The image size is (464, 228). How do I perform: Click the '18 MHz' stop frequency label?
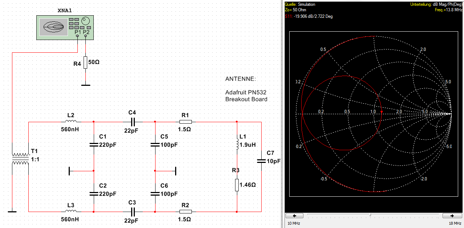(x=455, y=223)
